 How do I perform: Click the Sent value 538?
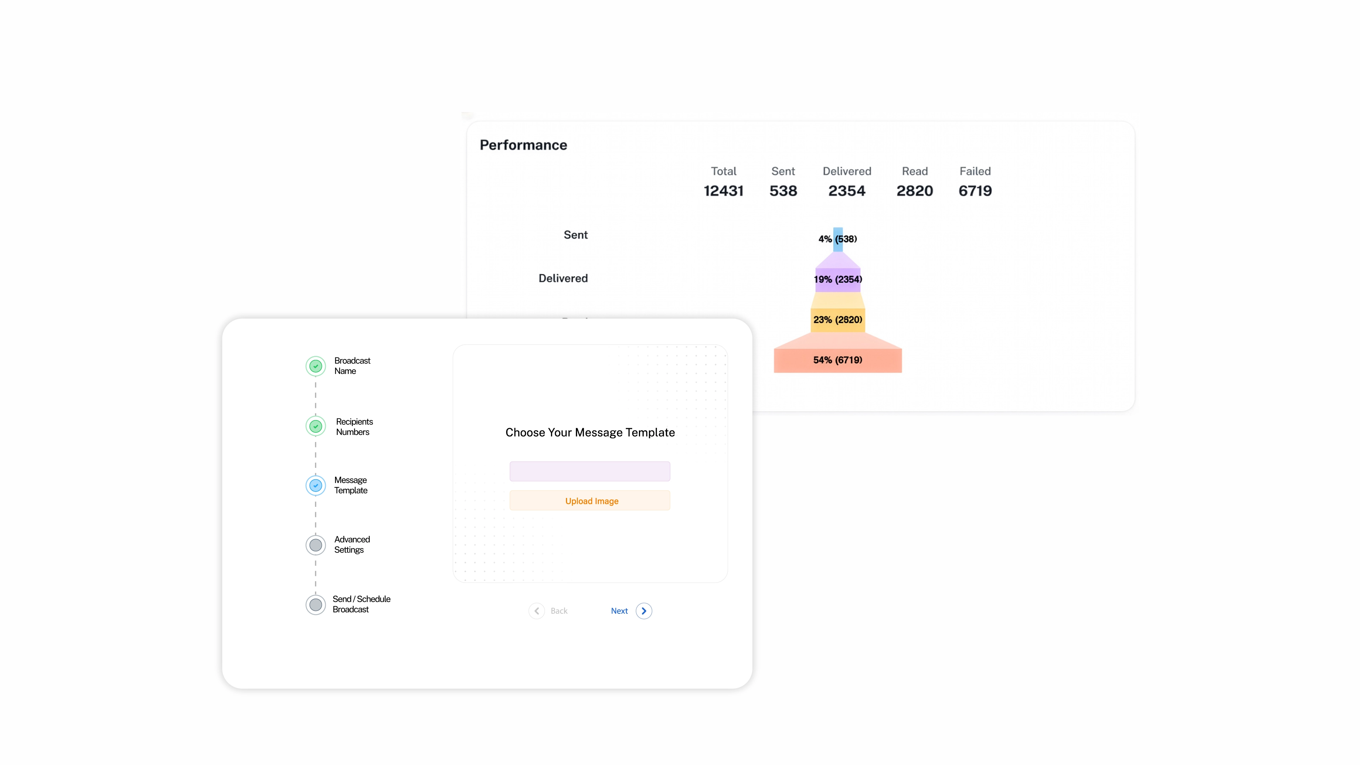(x=783, y=191)
